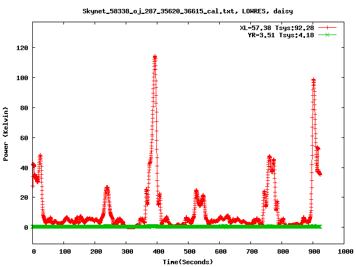Click the y-axis tick label 40
The height and width of the screenshot is (267, 356).
click(x=24, y=168)
